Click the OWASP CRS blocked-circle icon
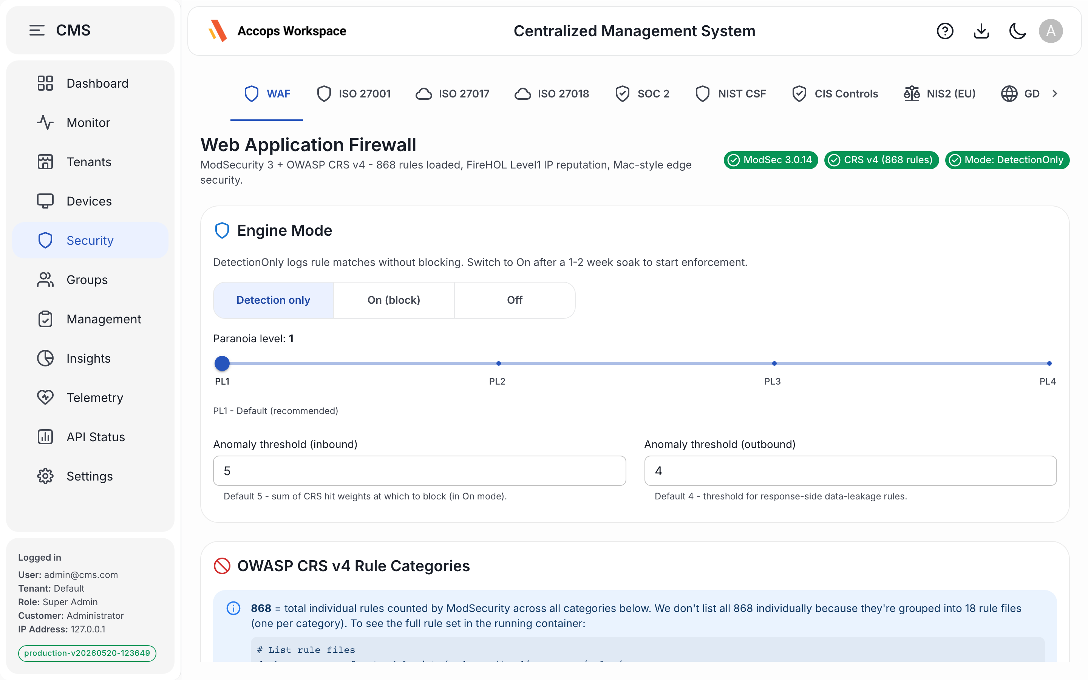1088x680 pixels. [222, 566]
